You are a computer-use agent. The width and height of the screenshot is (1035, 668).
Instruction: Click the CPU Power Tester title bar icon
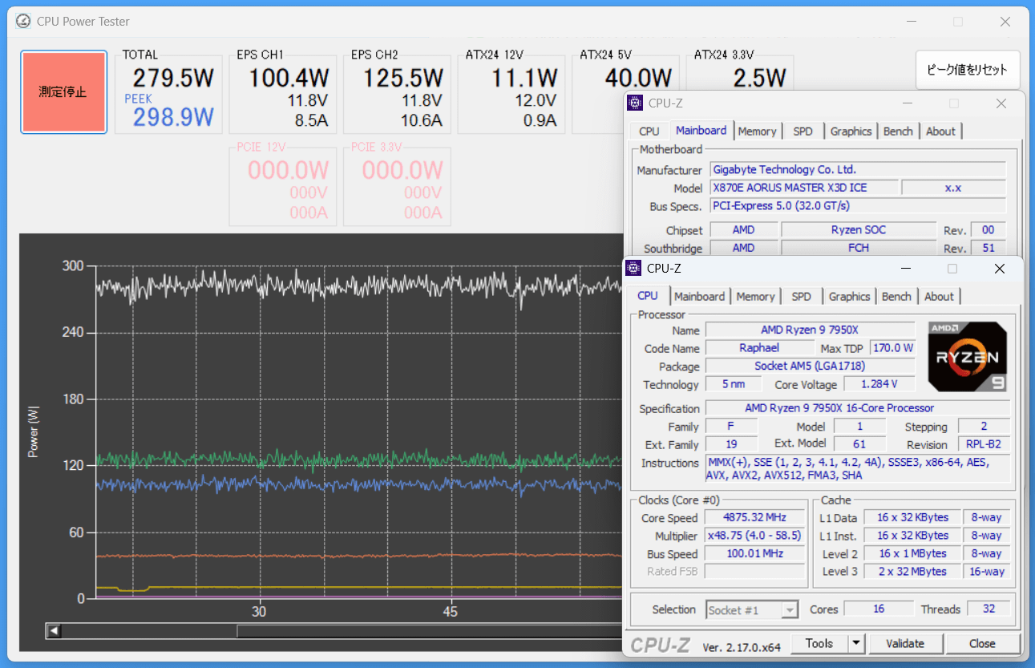tap(23, 22)
